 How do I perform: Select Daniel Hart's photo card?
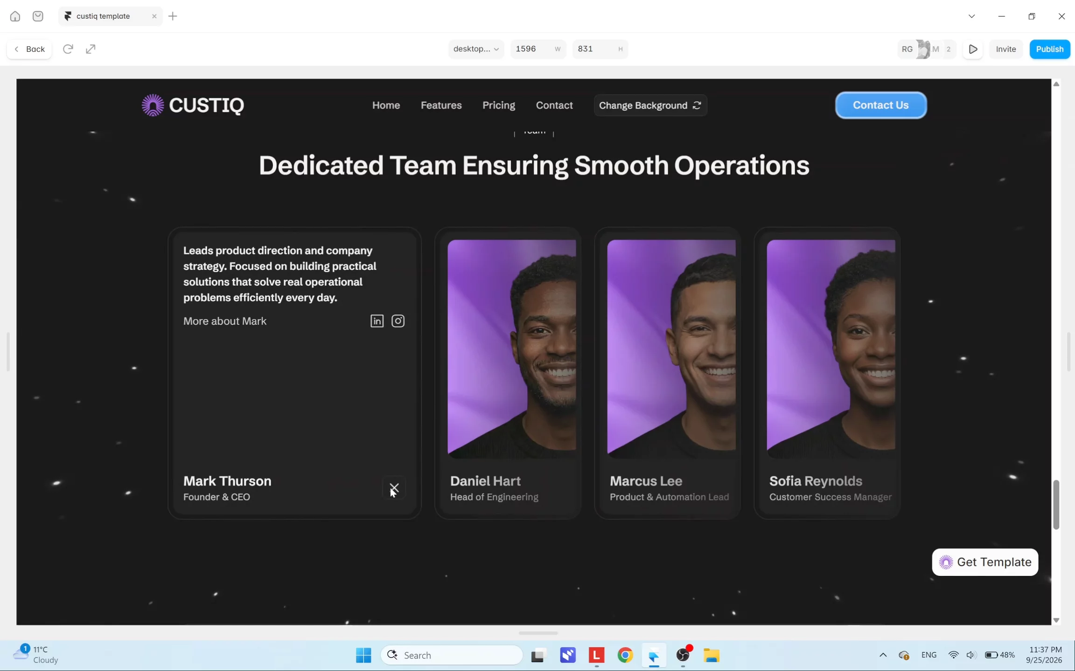click(508, 373)
